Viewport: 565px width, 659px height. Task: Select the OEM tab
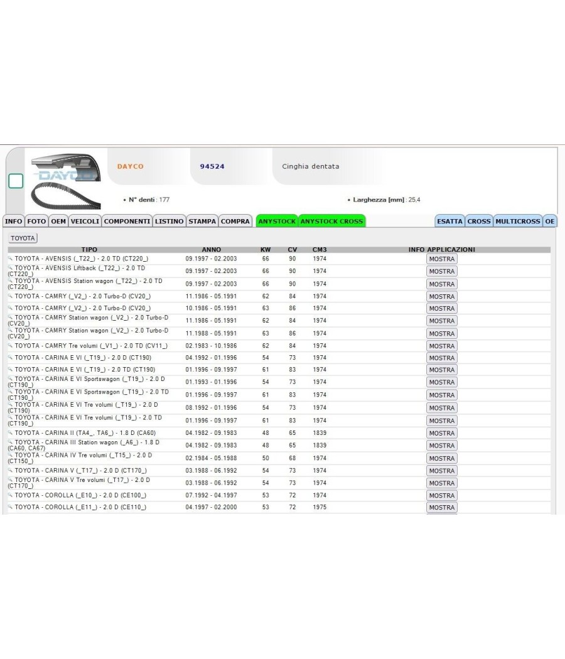[x=58, y=221]
